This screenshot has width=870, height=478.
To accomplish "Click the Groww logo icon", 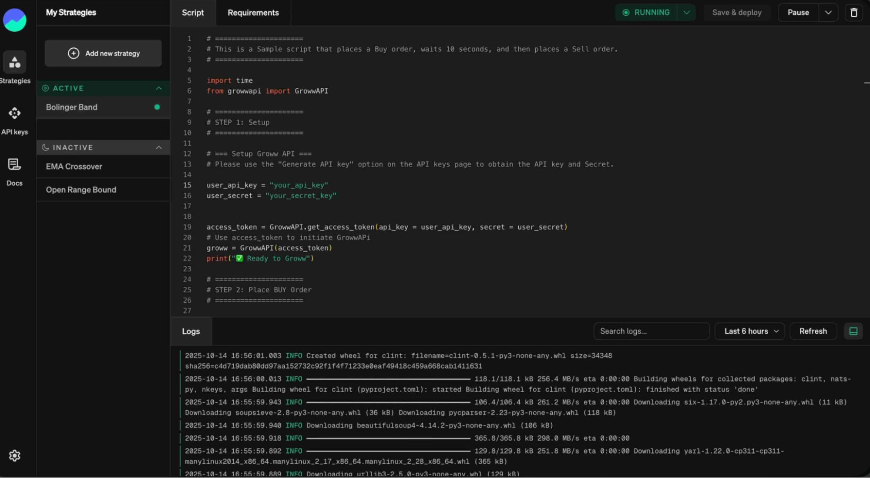I will pos(14,20).
